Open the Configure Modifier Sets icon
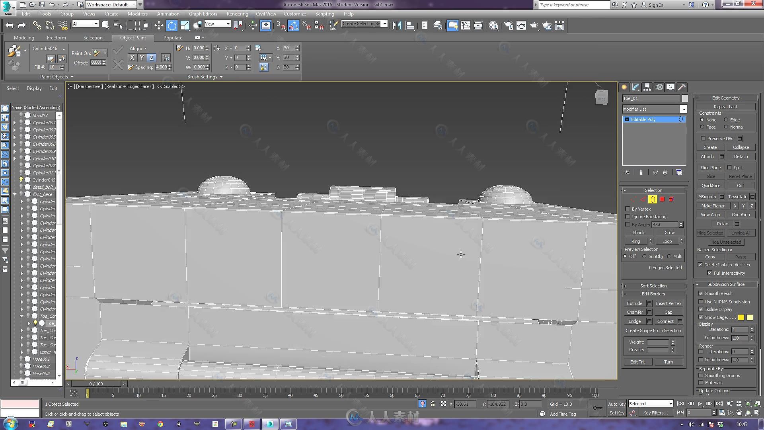This screenshot has height=430, width=764. [x=679, y=172]
